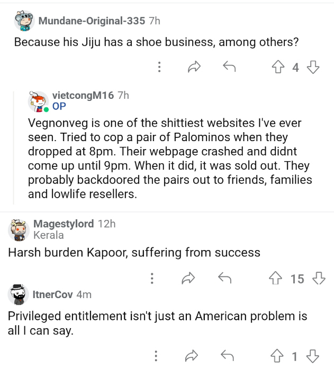Open vietcongM16's user profile
This screenshot has width=334, height=370.
(x=83, y=96)
